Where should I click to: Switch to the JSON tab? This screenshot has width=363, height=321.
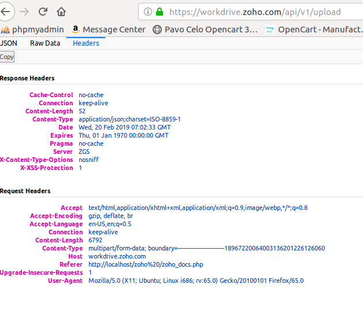click(x=9, y=43)
